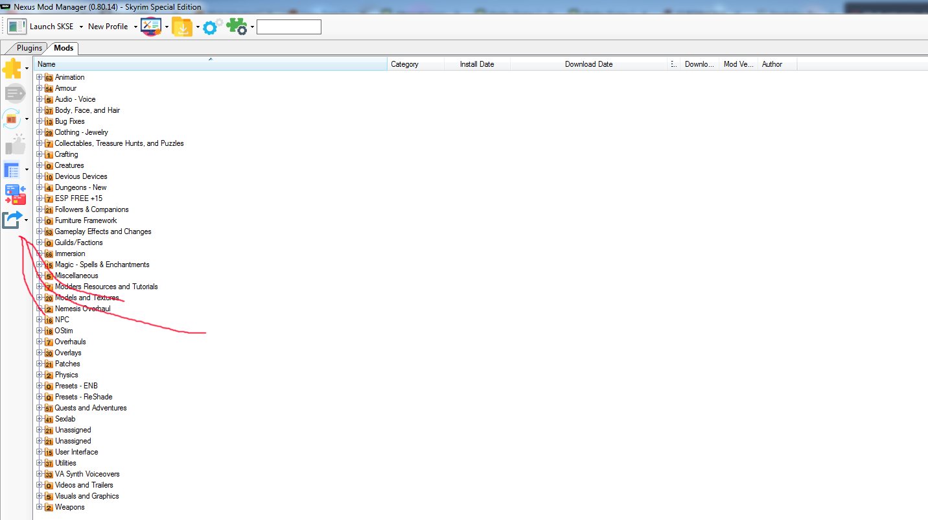
Task: Click the Patches folder icon
Action: tap(49, 364)
